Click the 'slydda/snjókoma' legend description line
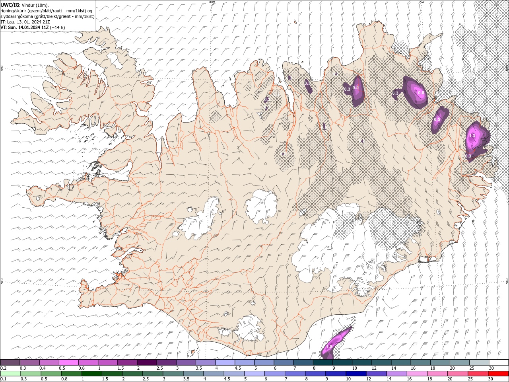The width and height of the screenshot is (509, 382). pos(47,16)
